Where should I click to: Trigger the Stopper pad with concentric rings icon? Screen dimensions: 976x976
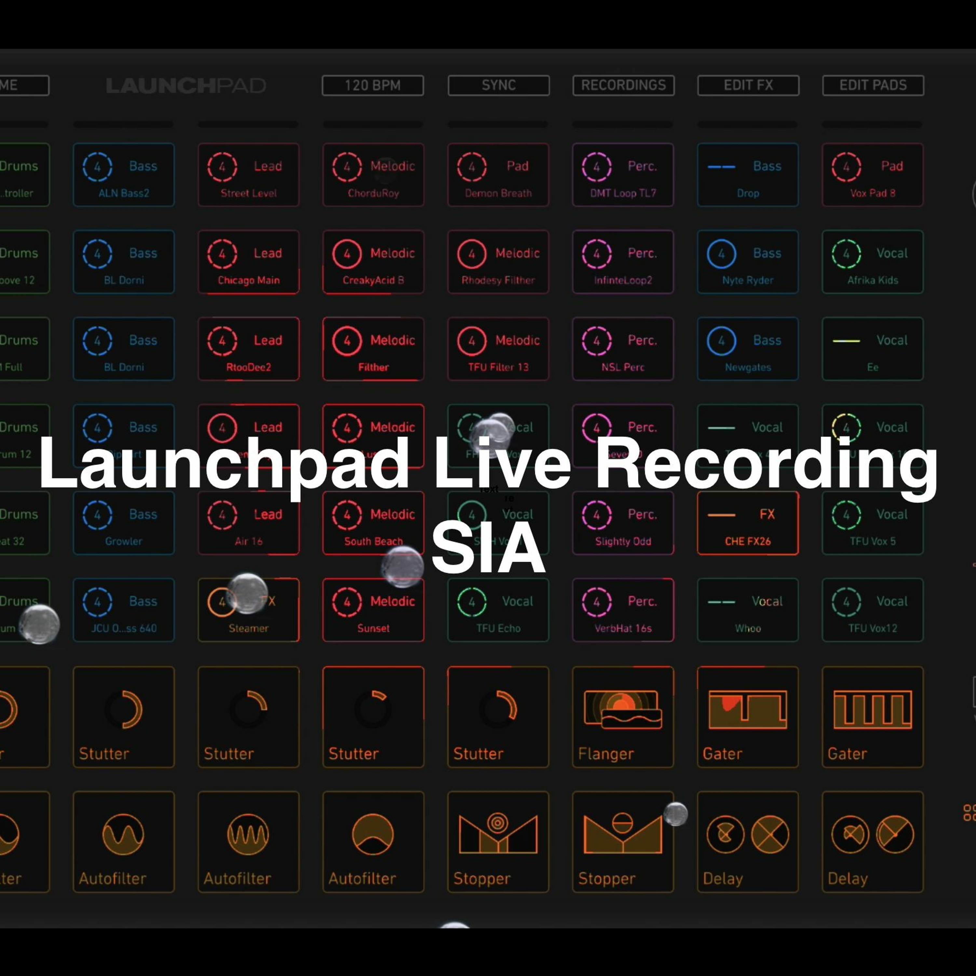pos(498,842)
